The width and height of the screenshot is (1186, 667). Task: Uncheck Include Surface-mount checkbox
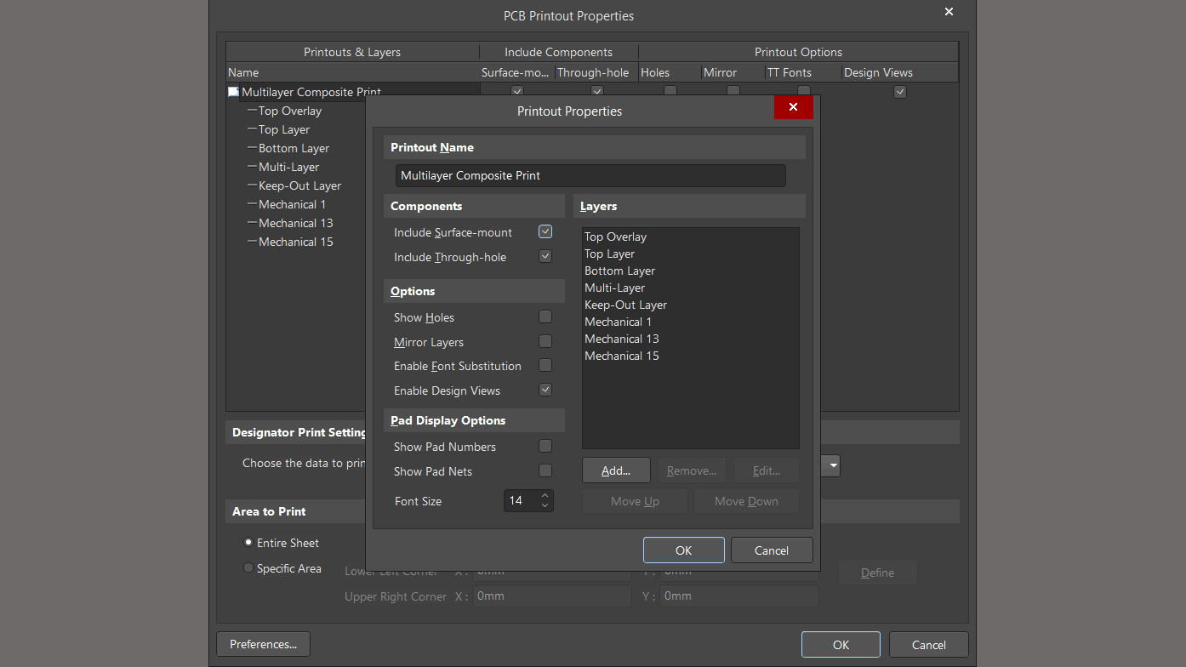545,231
